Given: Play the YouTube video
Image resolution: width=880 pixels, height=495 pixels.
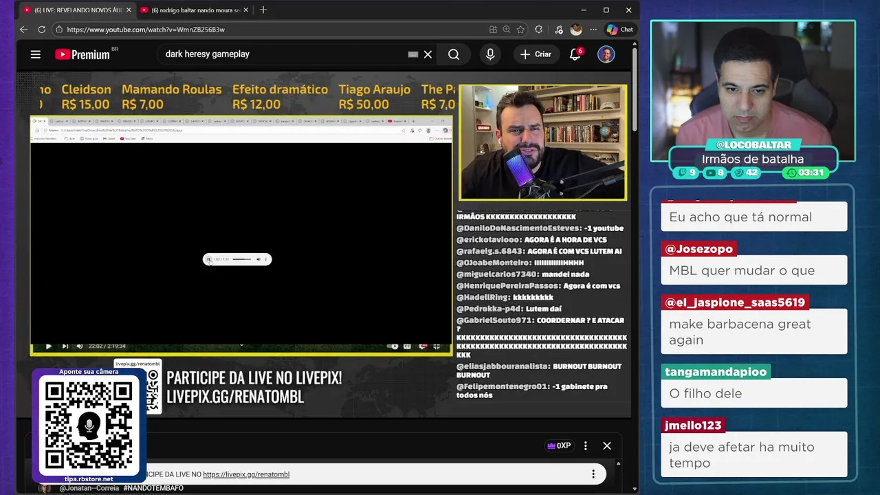Looking at the screenshot, I should (x=48, y=346).
